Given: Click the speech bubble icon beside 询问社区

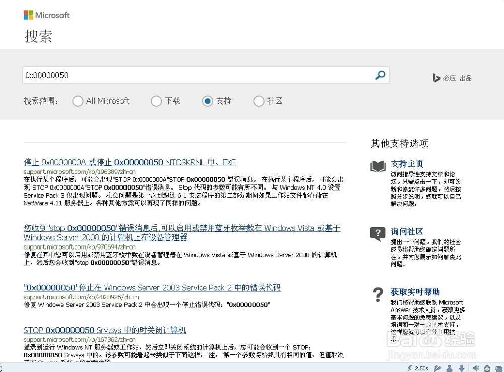Looking at the screenshot, I should [377, 234].
